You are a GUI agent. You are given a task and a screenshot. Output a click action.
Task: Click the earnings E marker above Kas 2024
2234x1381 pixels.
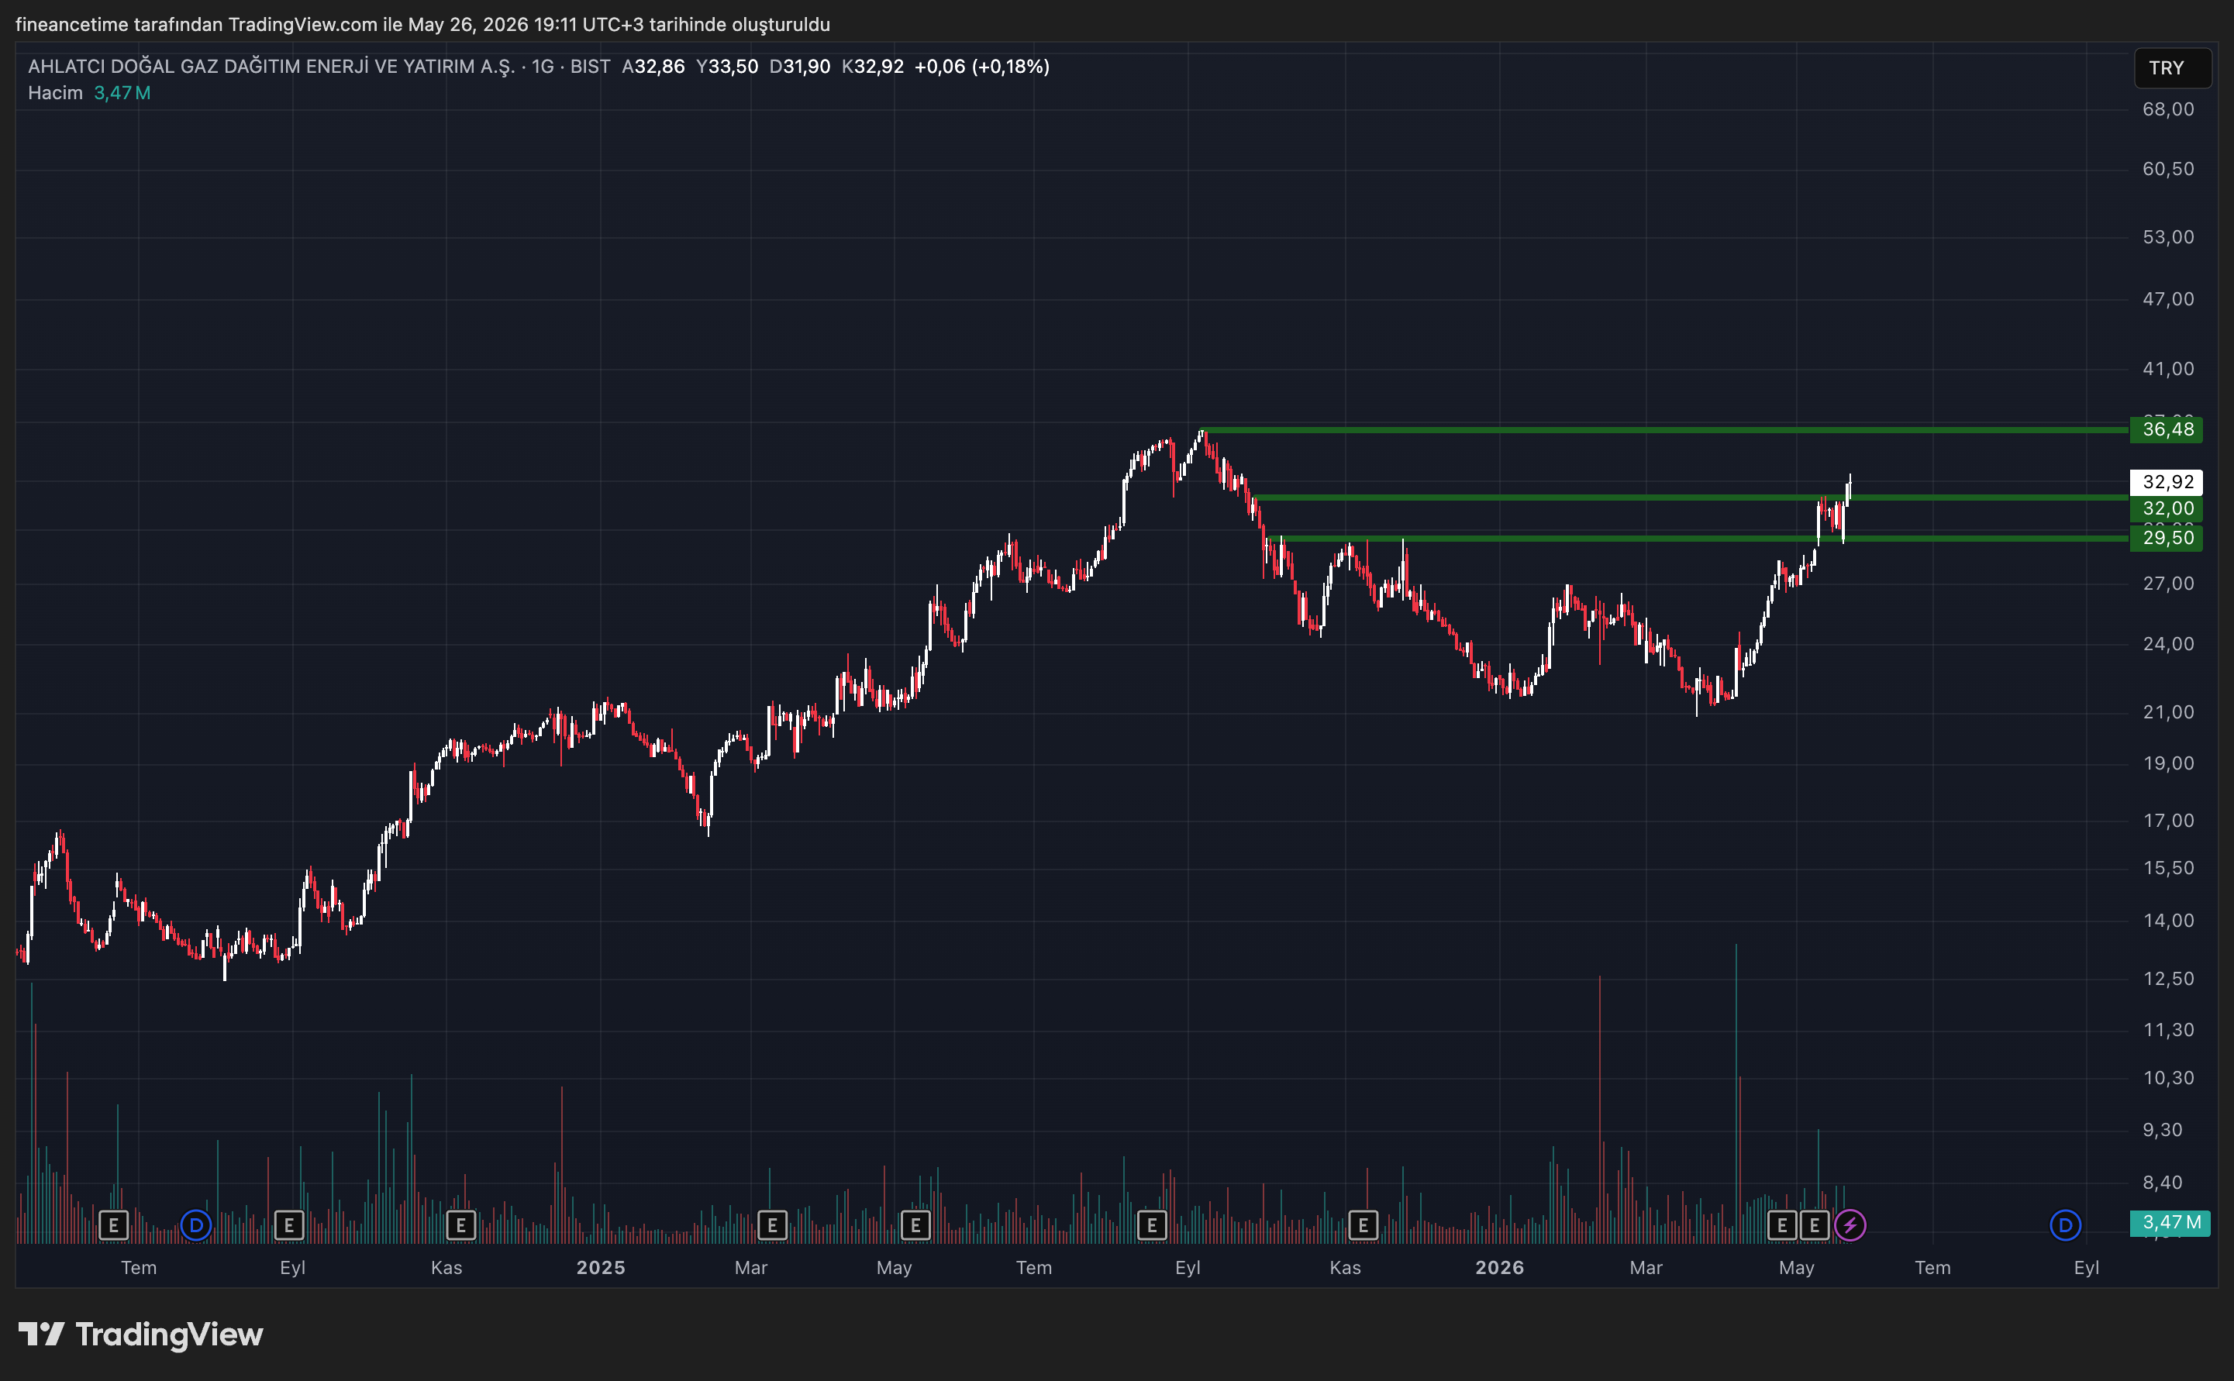pos(460,1224)
